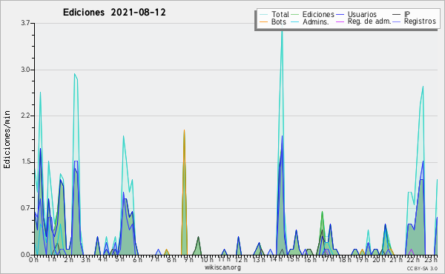Click the Bots orange legend line
445x274 pixels.
[263, 21]
